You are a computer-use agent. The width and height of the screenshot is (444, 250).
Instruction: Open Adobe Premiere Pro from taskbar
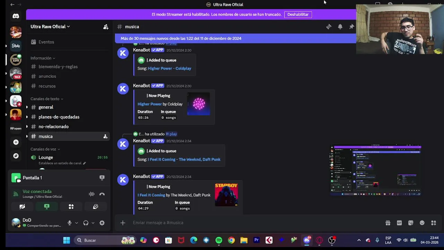point(256,240)
